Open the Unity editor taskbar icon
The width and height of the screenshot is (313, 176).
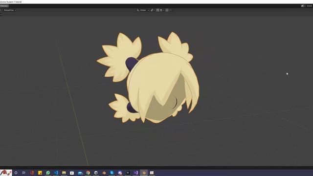(128, 173)
